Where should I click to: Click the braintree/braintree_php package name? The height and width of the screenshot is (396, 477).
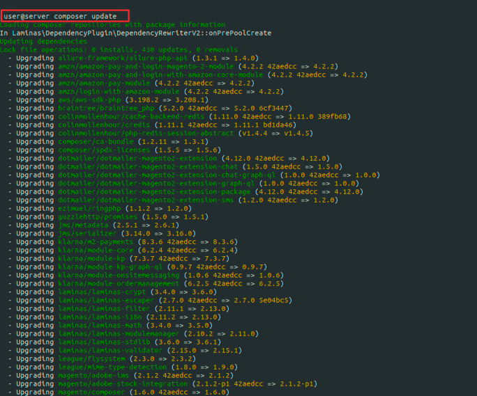(x=106, y=108)
